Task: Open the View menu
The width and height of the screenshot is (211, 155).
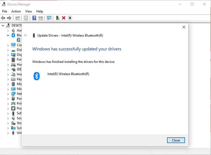Action: 28,11
